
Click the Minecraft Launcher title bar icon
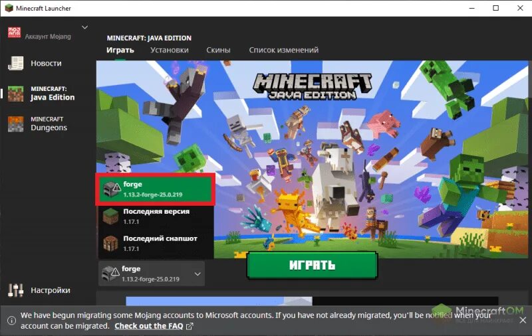(9, 8)
